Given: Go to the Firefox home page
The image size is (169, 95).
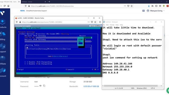Looking at the screenshot, I should (8, 6).
